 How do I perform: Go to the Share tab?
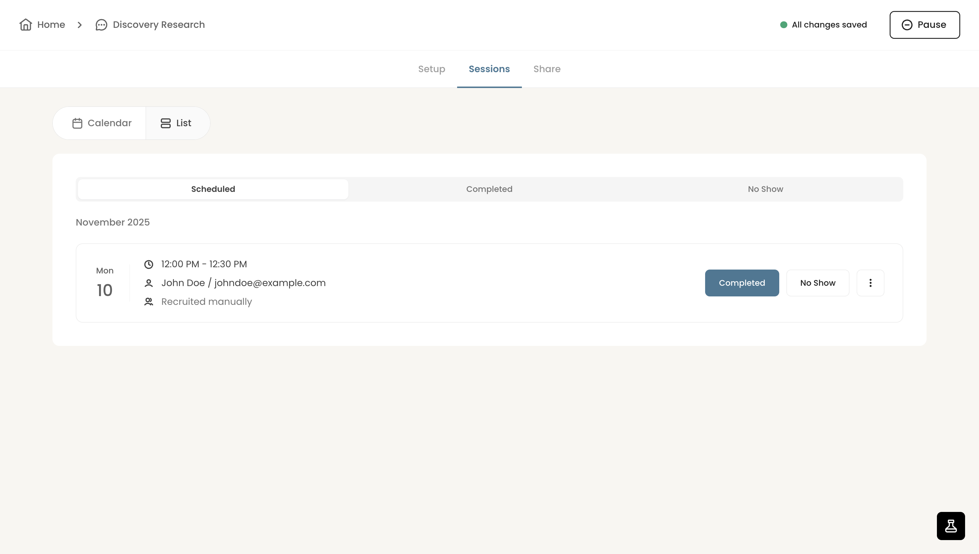[x=547, y=69]
